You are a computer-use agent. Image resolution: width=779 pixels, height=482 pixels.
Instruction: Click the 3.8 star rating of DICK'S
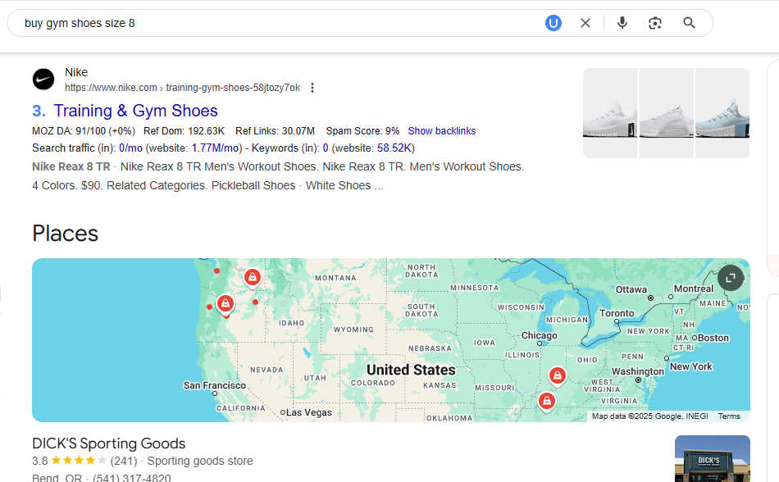click(x=69, y=461)
